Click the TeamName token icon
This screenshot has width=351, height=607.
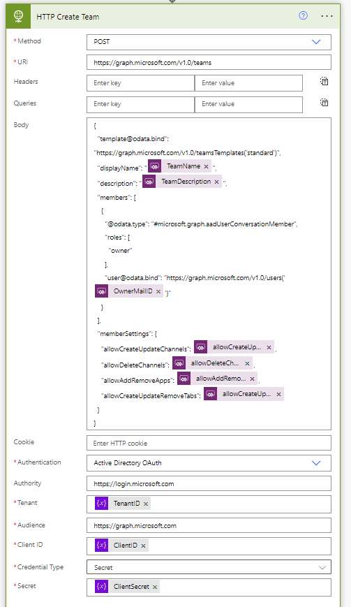click(x=155, y=166)
